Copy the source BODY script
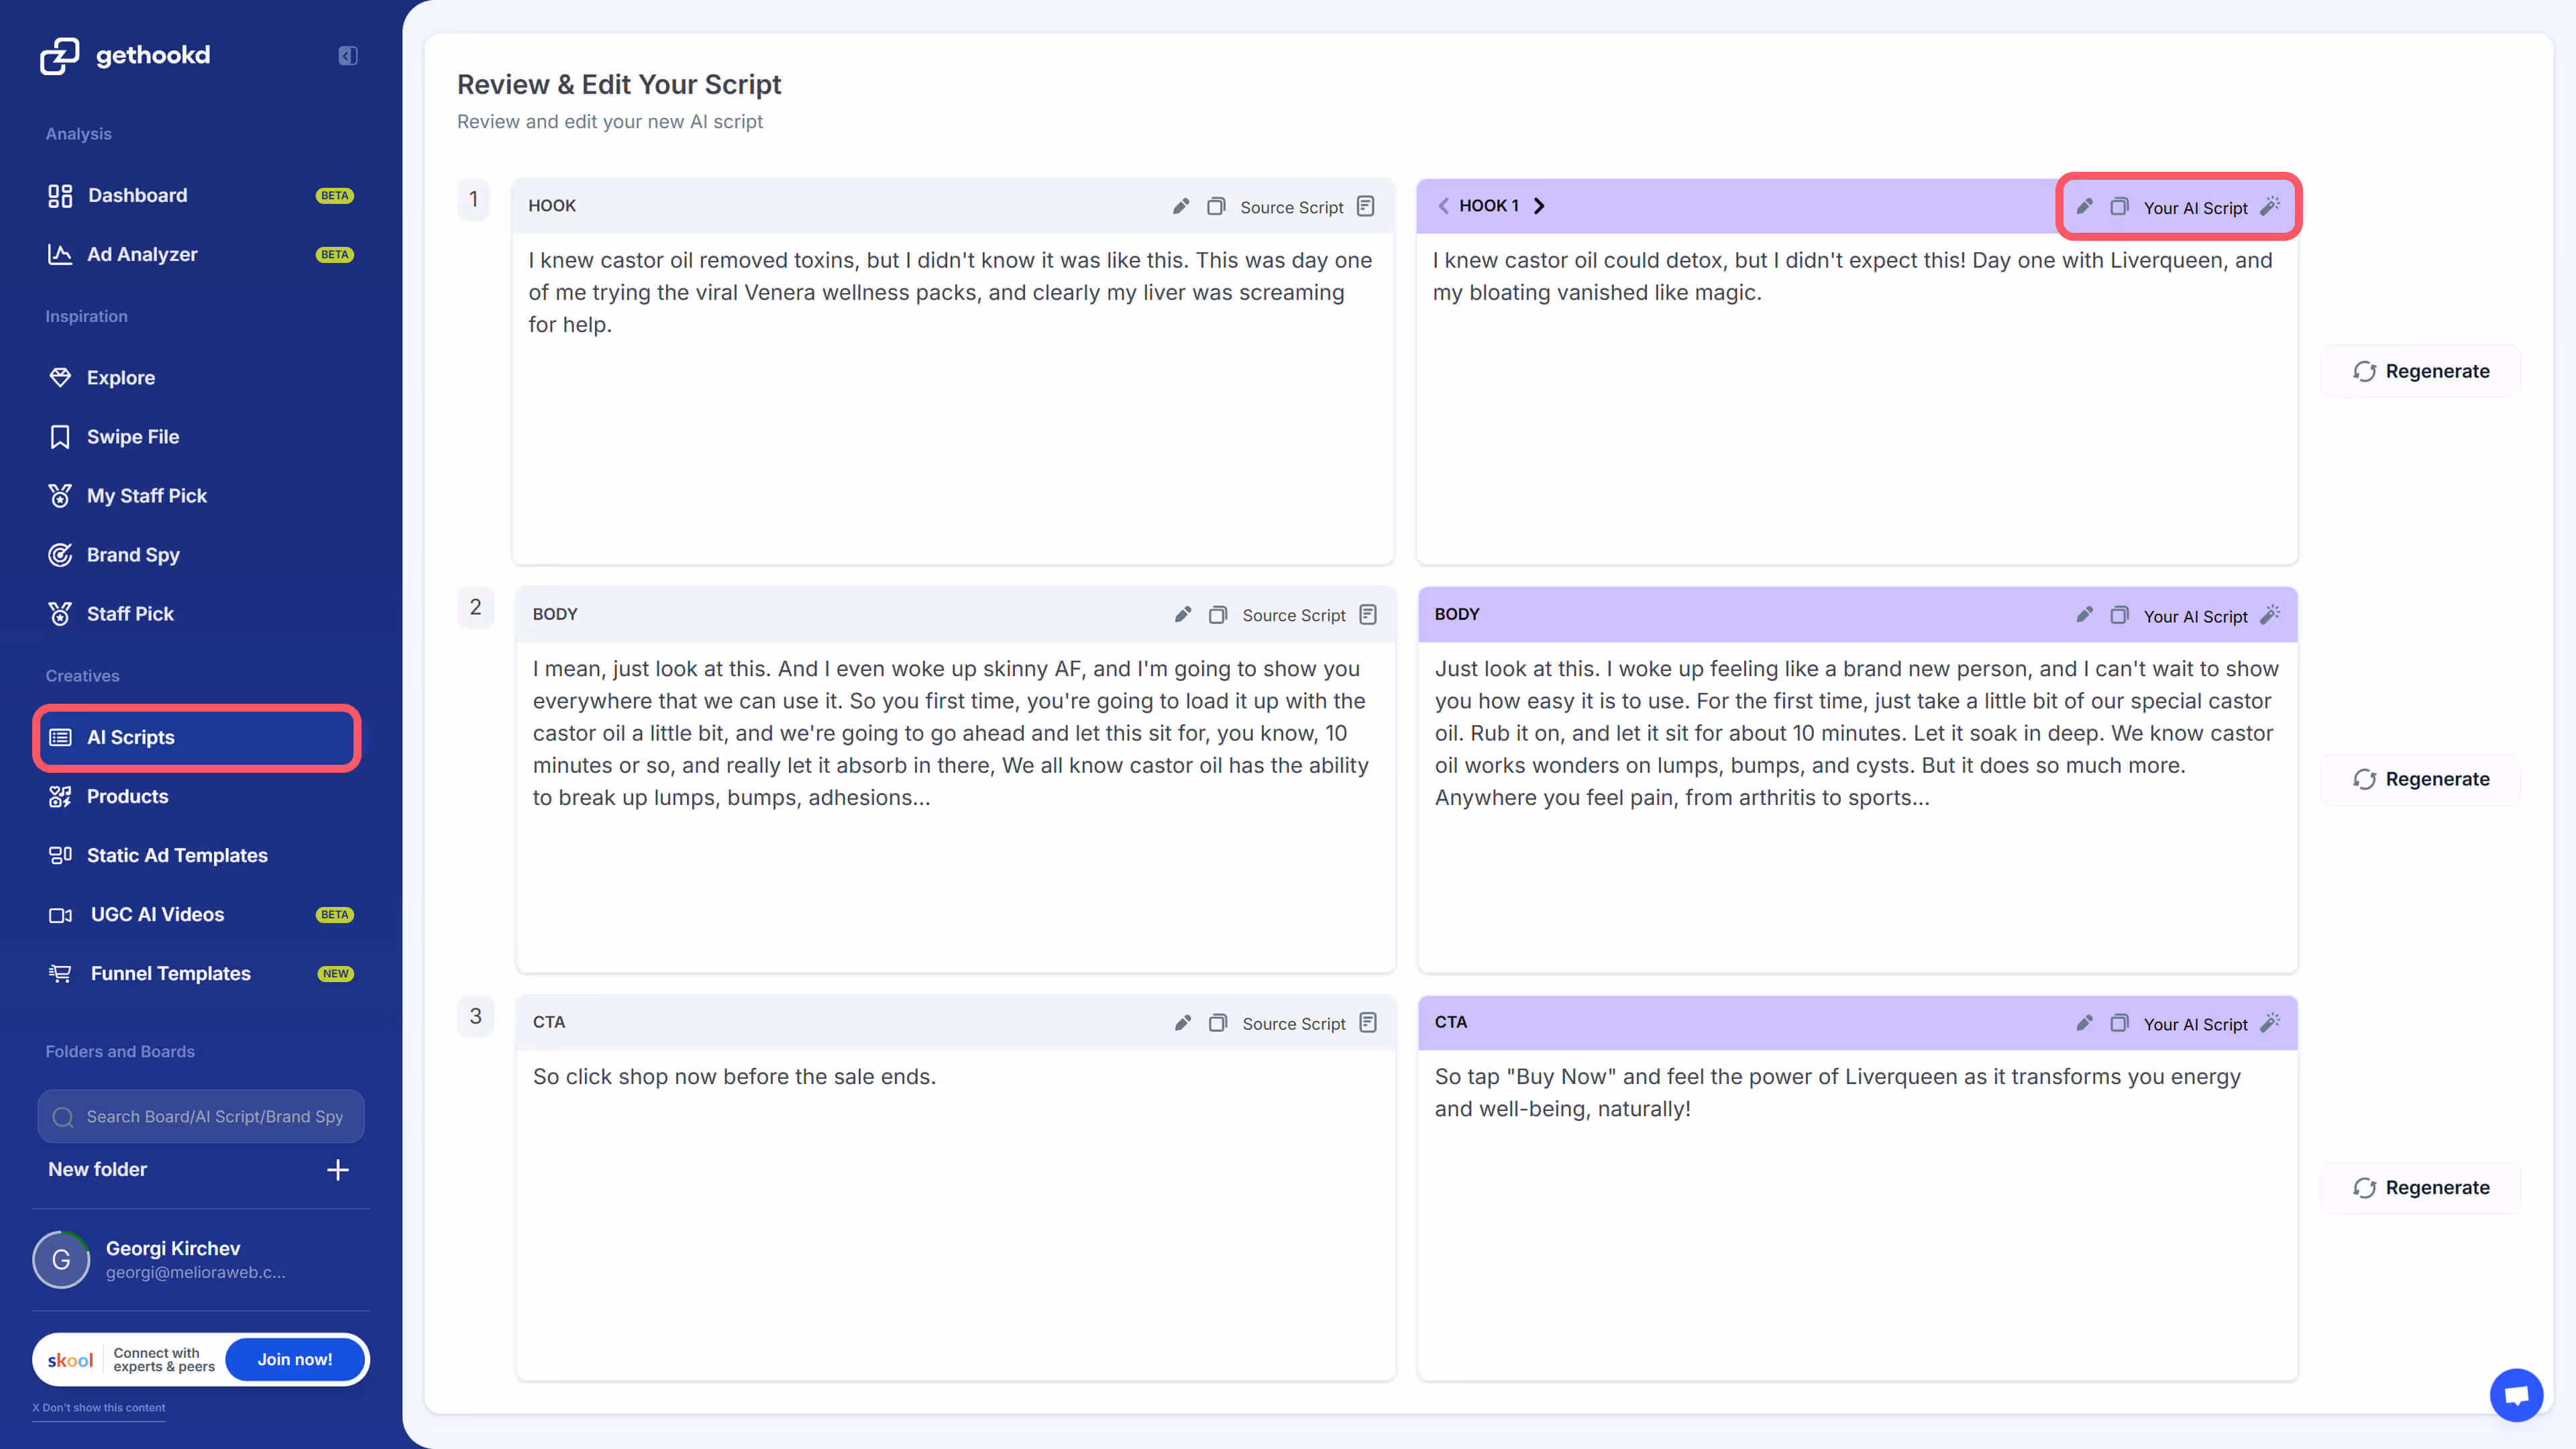The height and width of the screenshot is (1449, 2576). tap(1218, 614)
